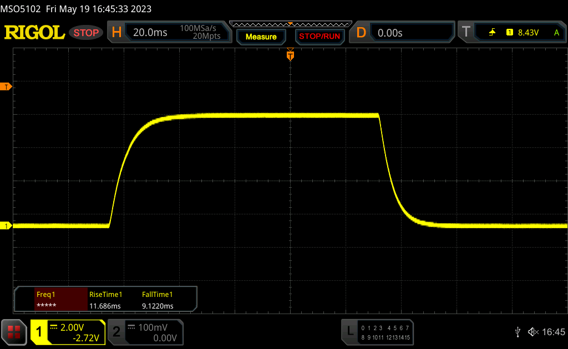Image resolution: width=568 pixels, height=349 pixels.
Task: Toggle the speaker mute icon
Action: click(532, 332)
